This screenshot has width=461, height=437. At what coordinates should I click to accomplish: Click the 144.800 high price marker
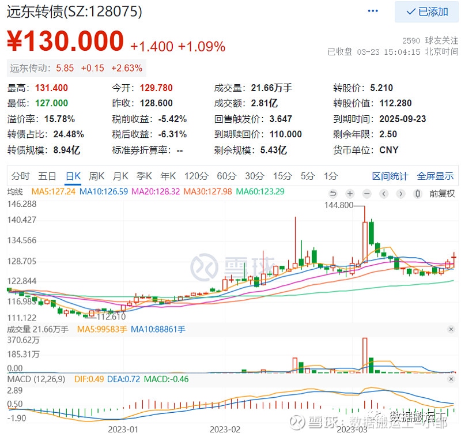point(339,205)
